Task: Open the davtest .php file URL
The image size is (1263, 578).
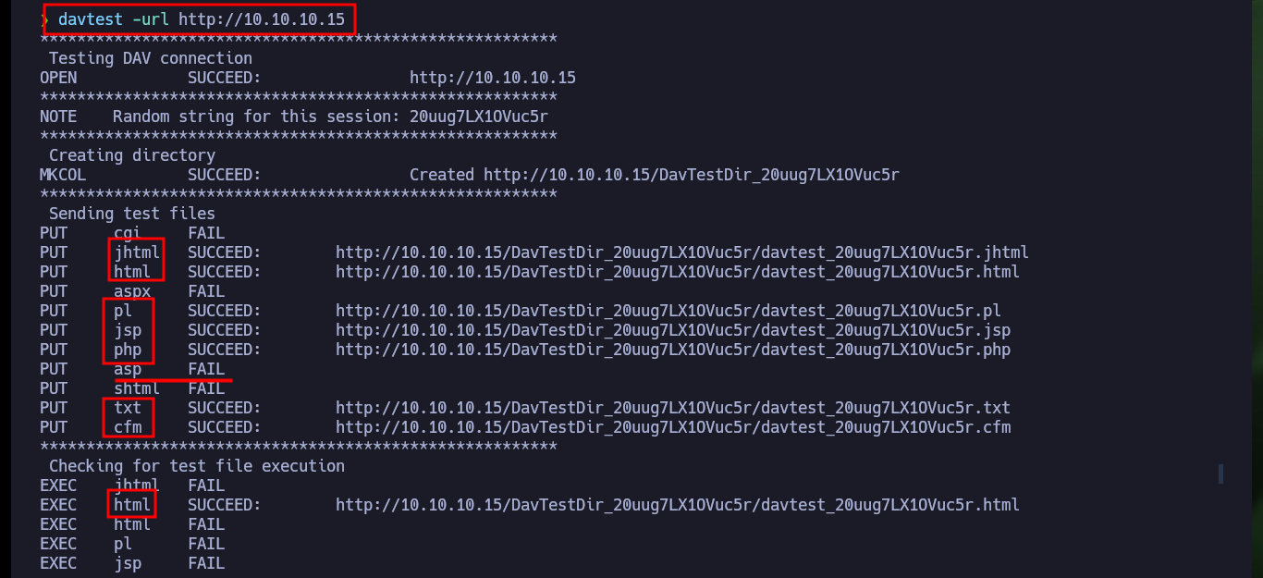Action: pos(673,350)
